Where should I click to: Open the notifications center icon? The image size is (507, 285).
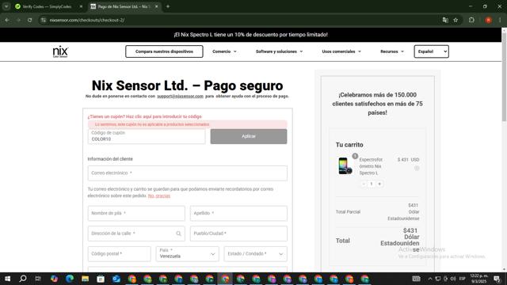tap(497, 279)
